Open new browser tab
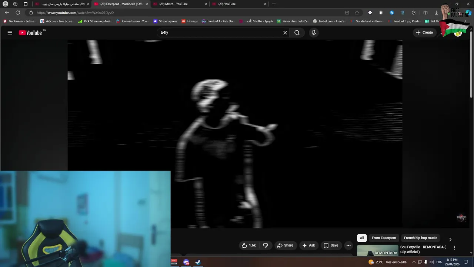Screen dimensions: 474x267 [274, 4]
